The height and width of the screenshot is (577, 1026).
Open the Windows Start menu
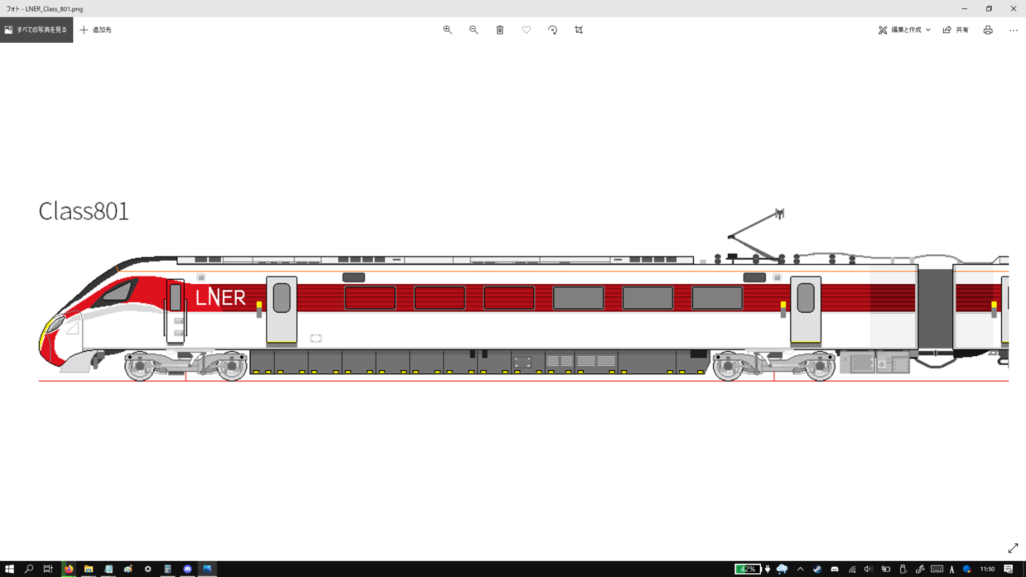pyautogui.click(x=10, y=569)
